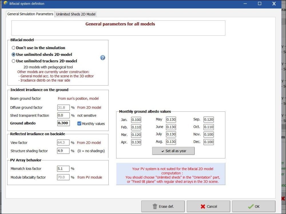Choose "Use unlimited trackers 2D-model" option
286x214 pixels.
click(13, 61)
